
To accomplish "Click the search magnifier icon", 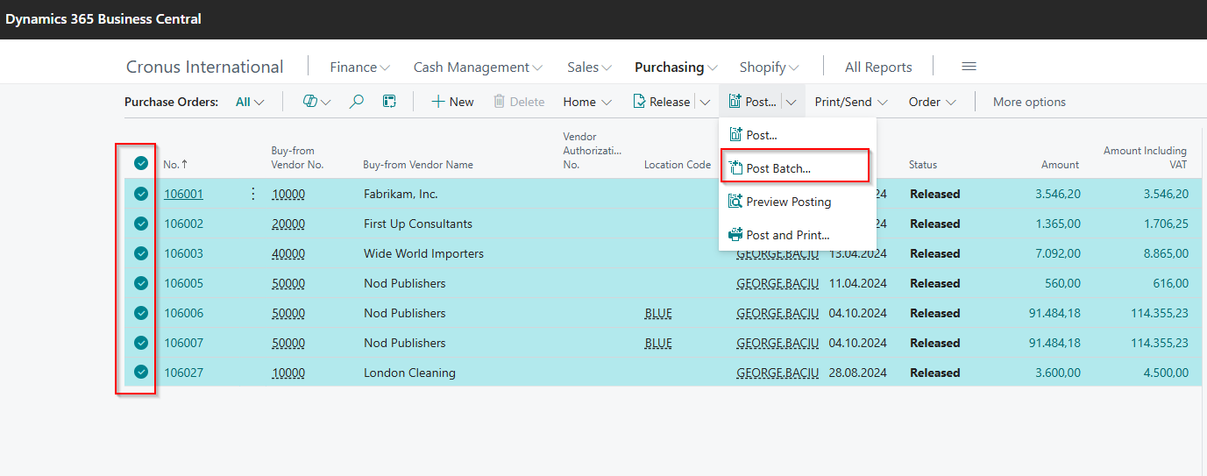I will pyautogui.click(x=356, y=102).
